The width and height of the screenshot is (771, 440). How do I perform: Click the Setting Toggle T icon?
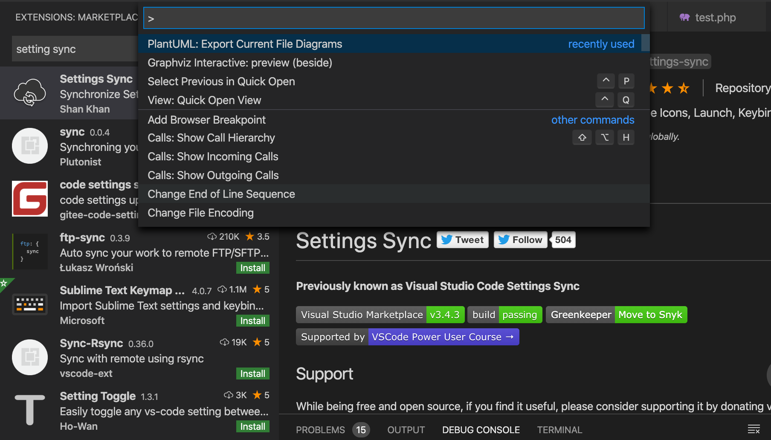[30, 410]
